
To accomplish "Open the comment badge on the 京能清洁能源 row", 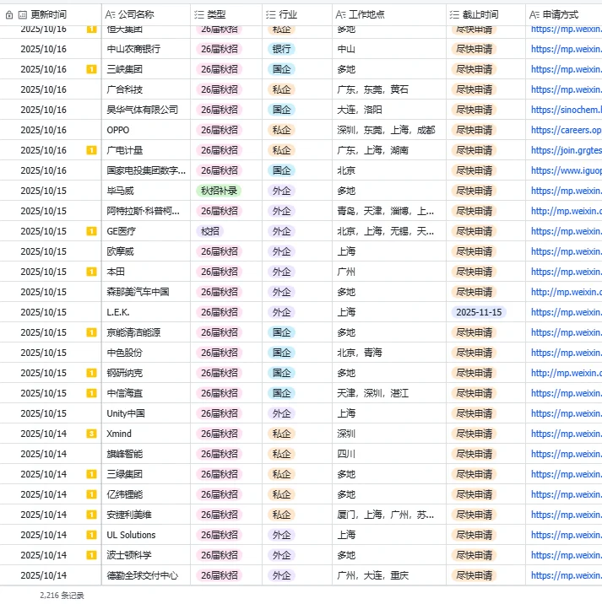I will (91, 332).
